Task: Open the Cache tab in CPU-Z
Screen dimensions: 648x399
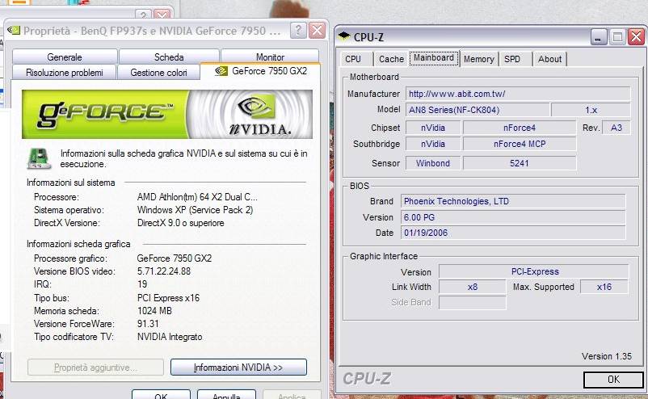Action: point(391,59)
